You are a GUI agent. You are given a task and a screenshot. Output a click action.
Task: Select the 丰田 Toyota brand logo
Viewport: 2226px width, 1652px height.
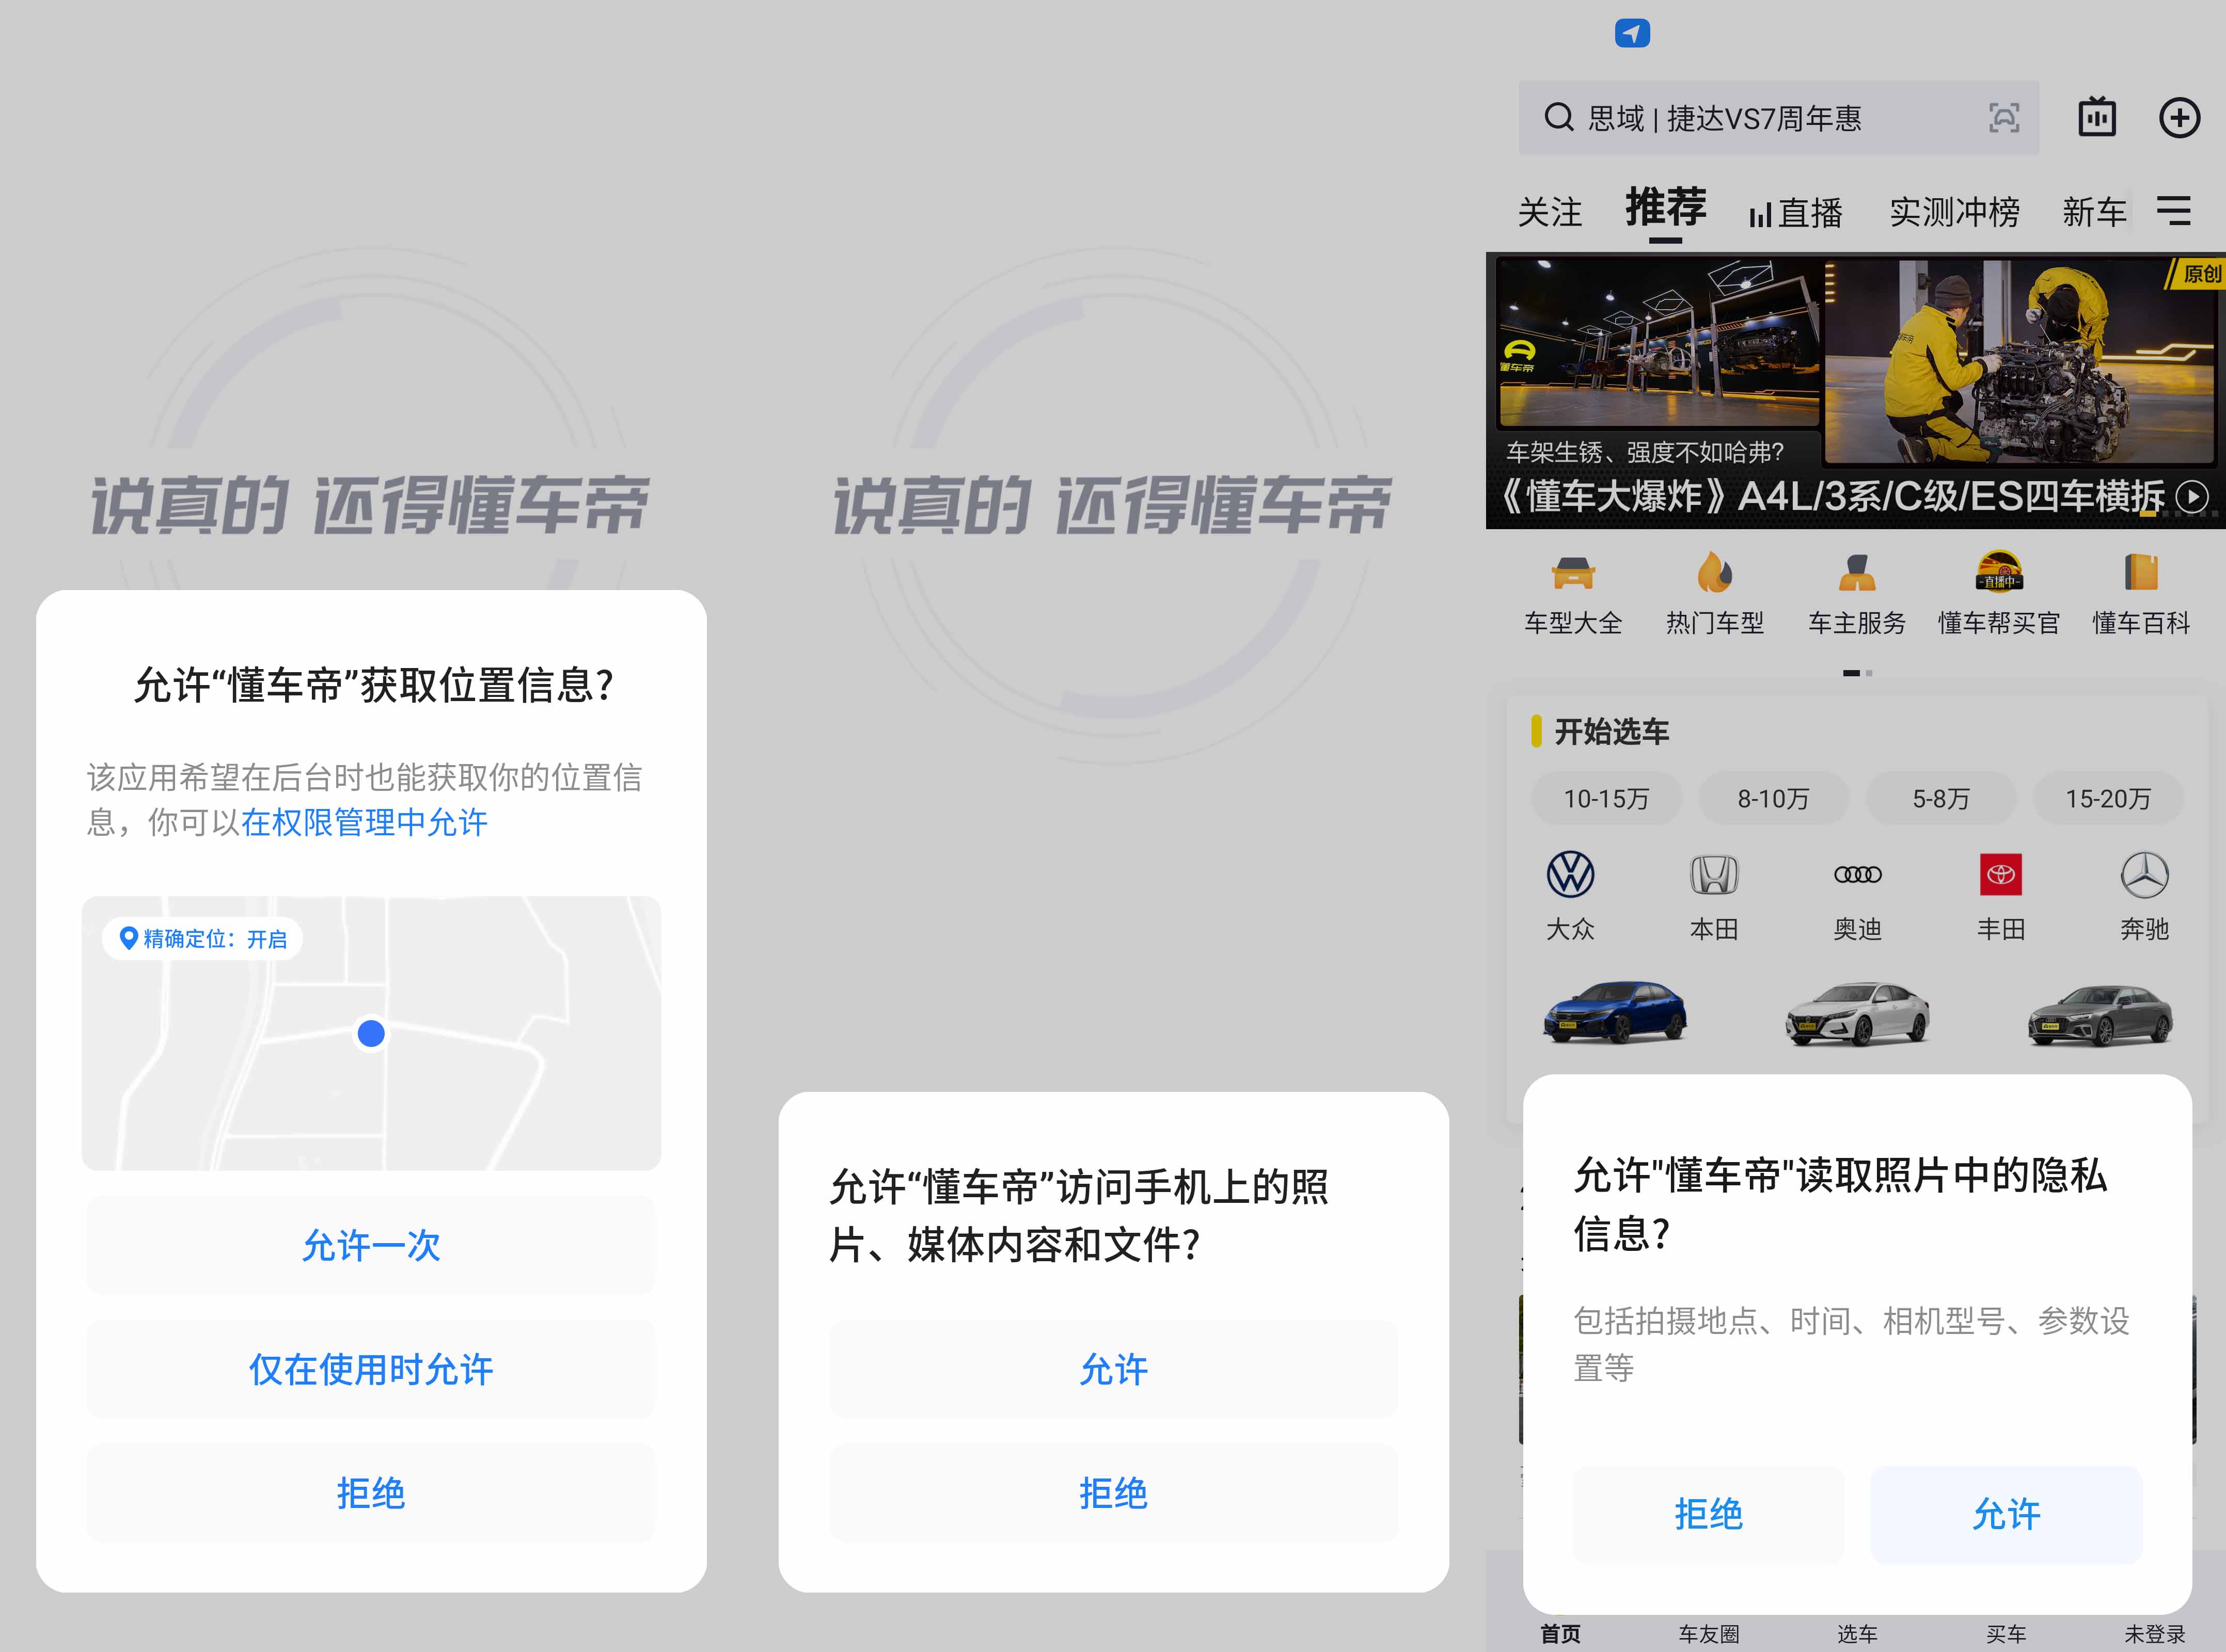(x=2001, y=875)
